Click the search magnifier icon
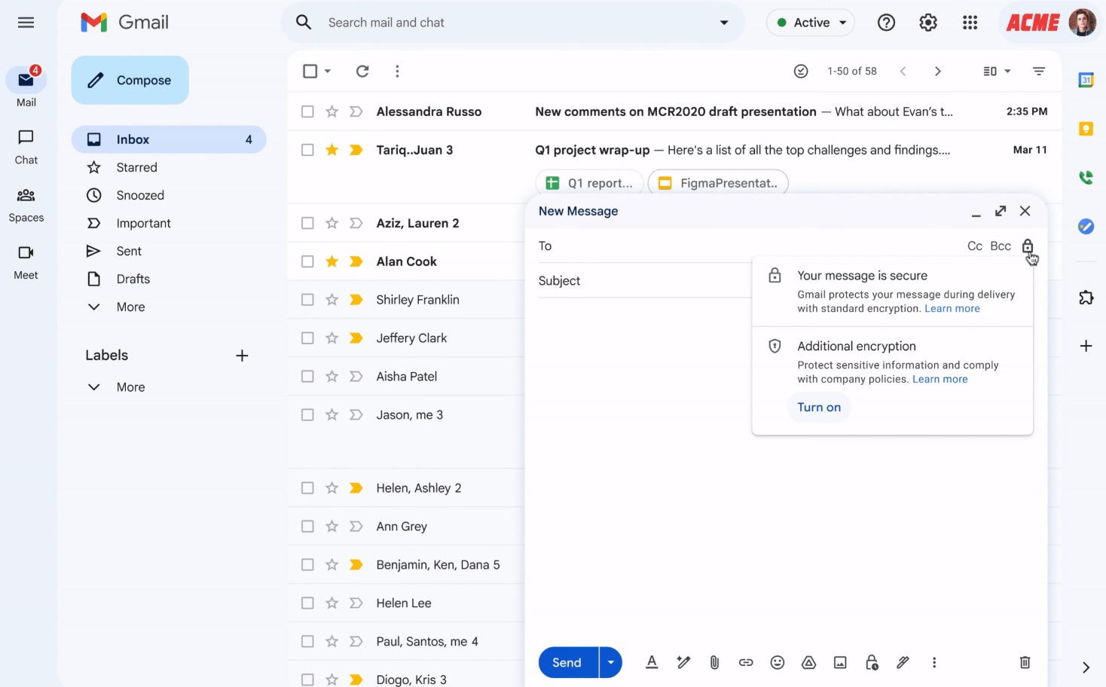 click(x=304, y=23)
